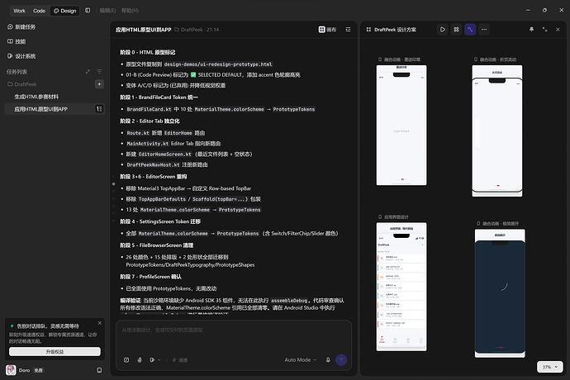This screenshot has height=380, width=570.
Task: Open the 37% zoom level dropdown
Action: (x=550, y=367)
